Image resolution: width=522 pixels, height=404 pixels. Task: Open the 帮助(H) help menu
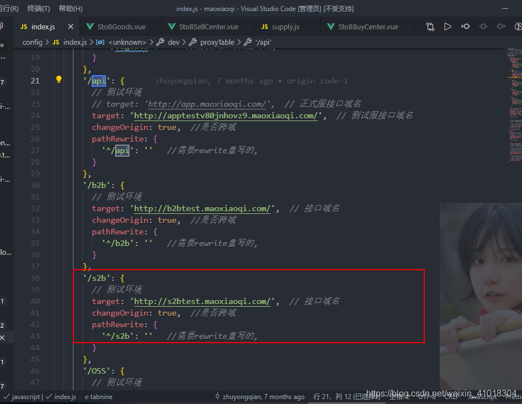[71, 9]
